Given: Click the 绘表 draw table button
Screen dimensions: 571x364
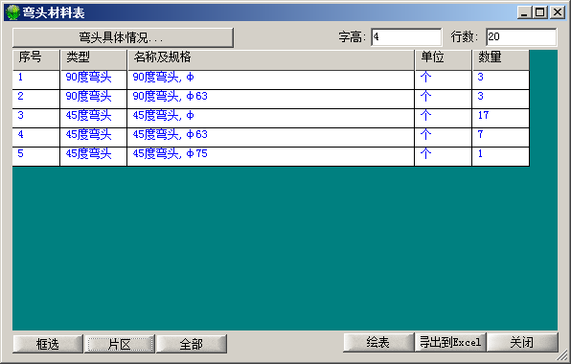Looking at the screenshot, I should pos(378,342).
